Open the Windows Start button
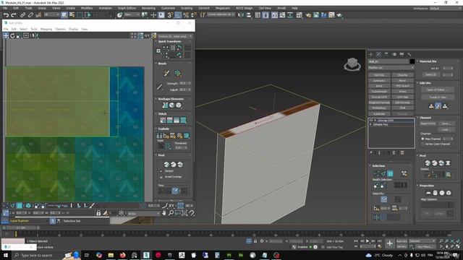 [5, 255]
